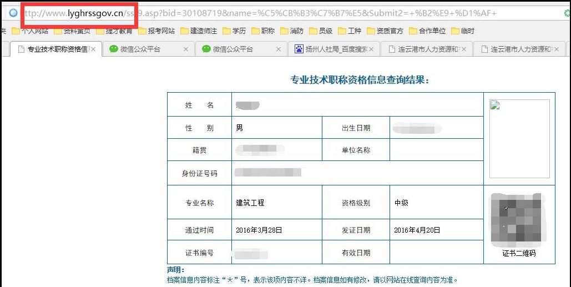
Task: Click the 性别 label cell
Action: coord(199,128)
